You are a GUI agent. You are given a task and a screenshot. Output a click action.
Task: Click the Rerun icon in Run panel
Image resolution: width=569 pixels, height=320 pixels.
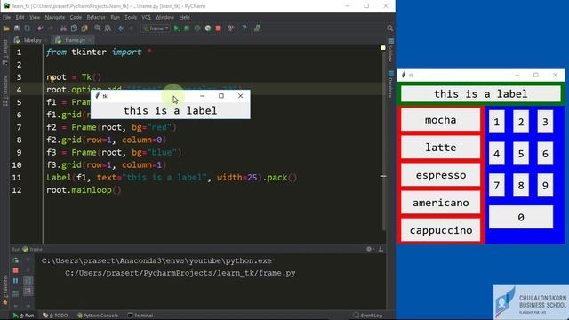tap(16, 260)
